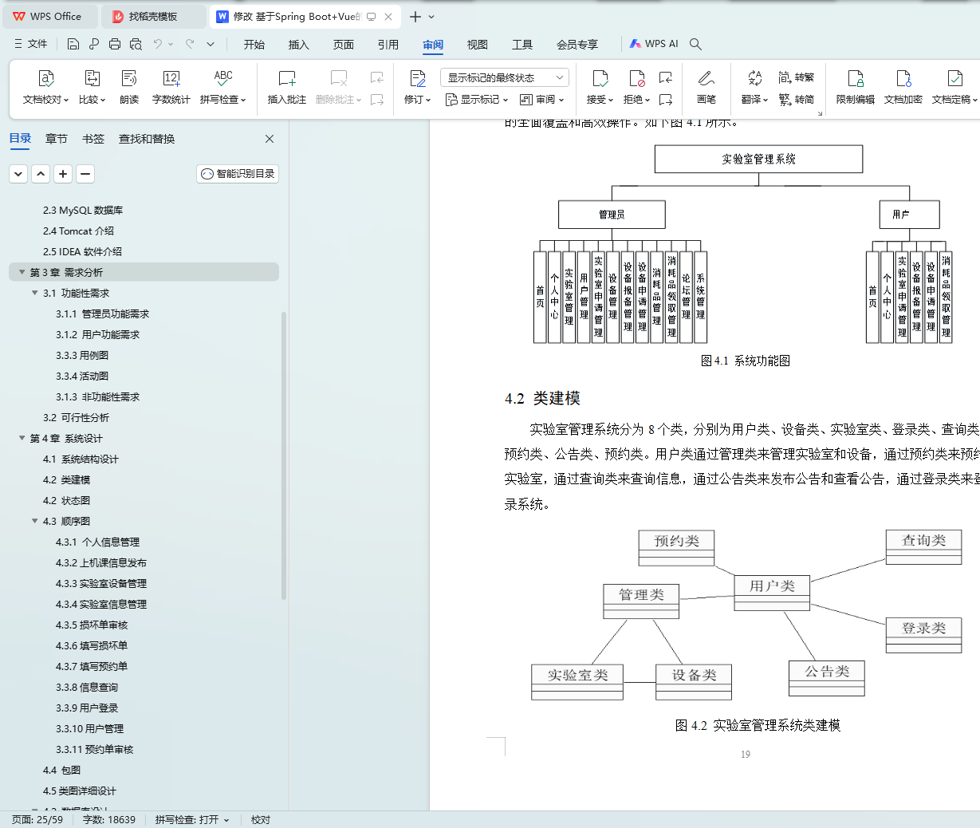980x828 pixels.
Task: Click the 接受 accept change icon
Action: tap(600, 78)
